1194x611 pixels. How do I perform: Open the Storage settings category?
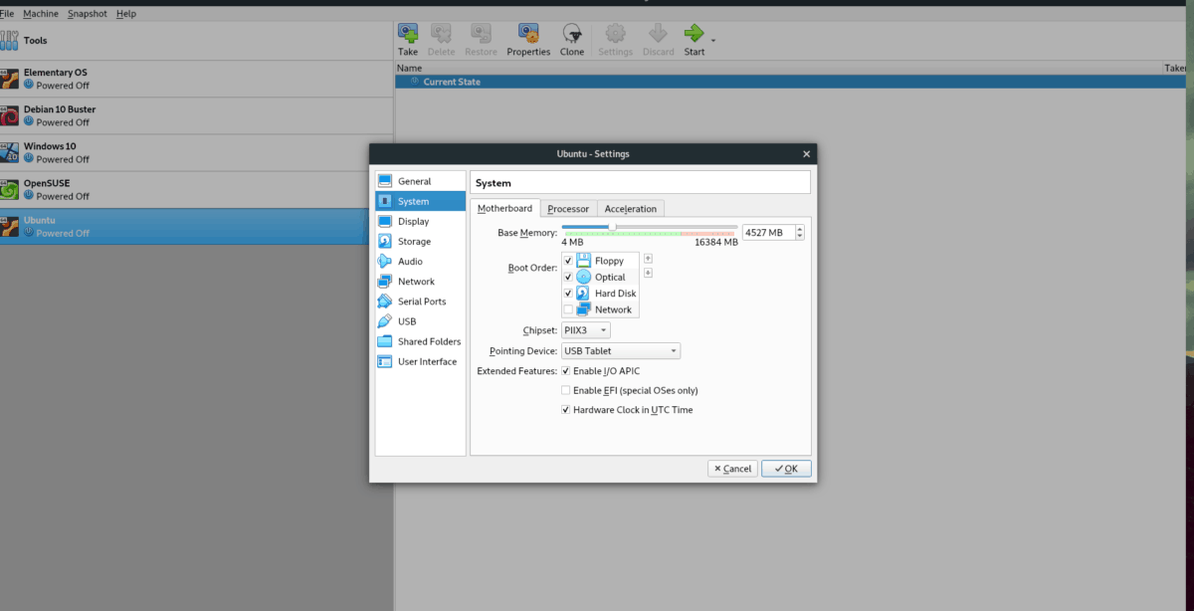pyautogui.click(x=414, y=241)
